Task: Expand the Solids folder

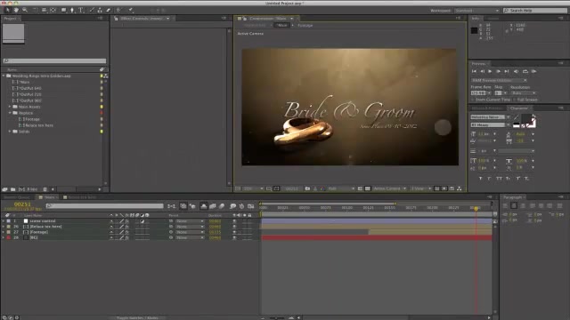Action: point(10,132)
